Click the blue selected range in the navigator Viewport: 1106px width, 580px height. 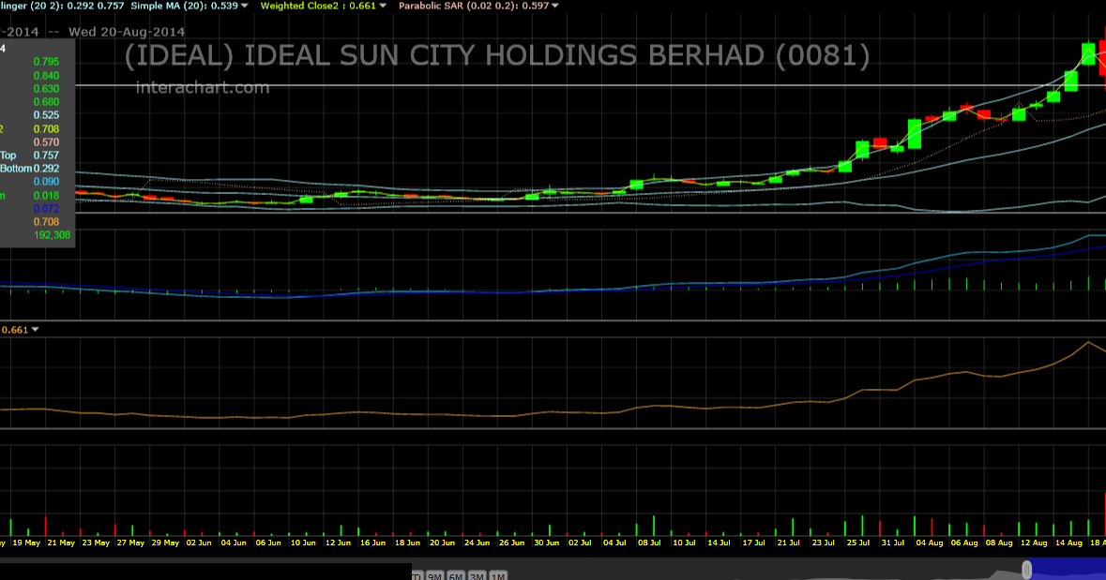pyautogui.click(x=1068, y=570)
